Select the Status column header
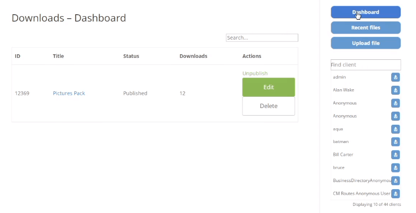 [x=131, y=56]
